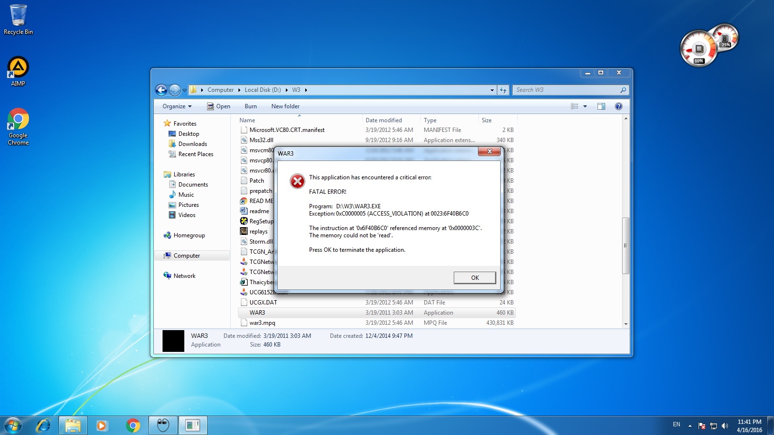The height and width of the screenshot is (435, 774).
Task: Click the Burn toolbar command
Action: (x=251, y=106)
